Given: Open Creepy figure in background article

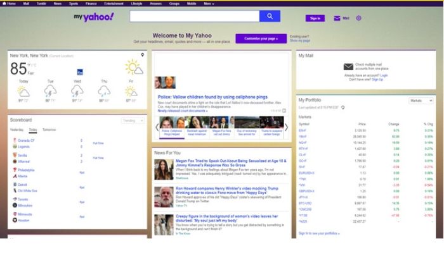Looking at the screenshot, I should [x=227, y=218].
